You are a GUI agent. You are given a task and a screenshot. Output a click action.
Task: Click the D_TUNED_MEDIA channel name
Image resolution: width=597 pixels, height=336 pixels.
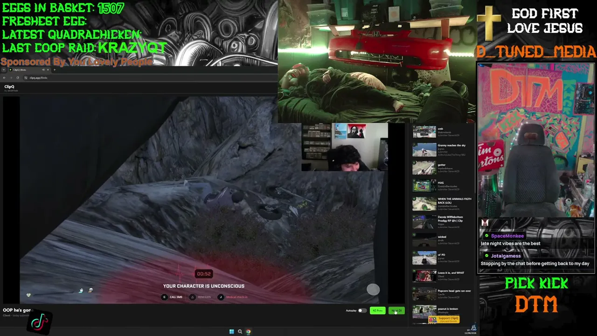point(536,52)
